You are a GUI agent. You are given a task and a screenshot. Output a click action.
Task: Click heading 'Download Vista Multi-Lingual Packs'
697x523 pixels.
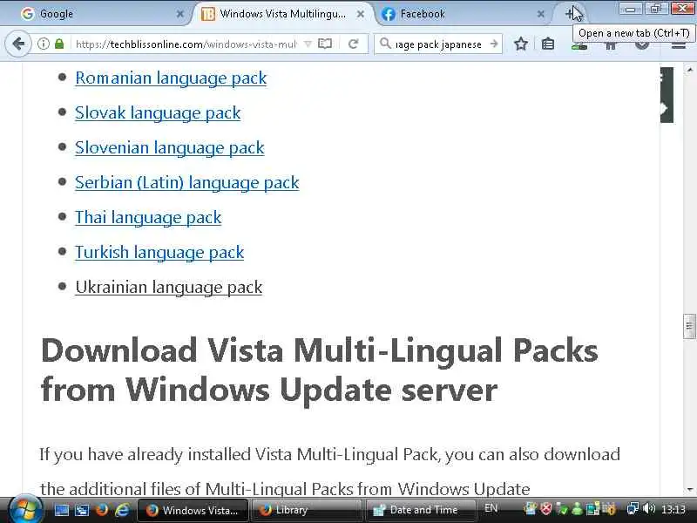(319, 350)
